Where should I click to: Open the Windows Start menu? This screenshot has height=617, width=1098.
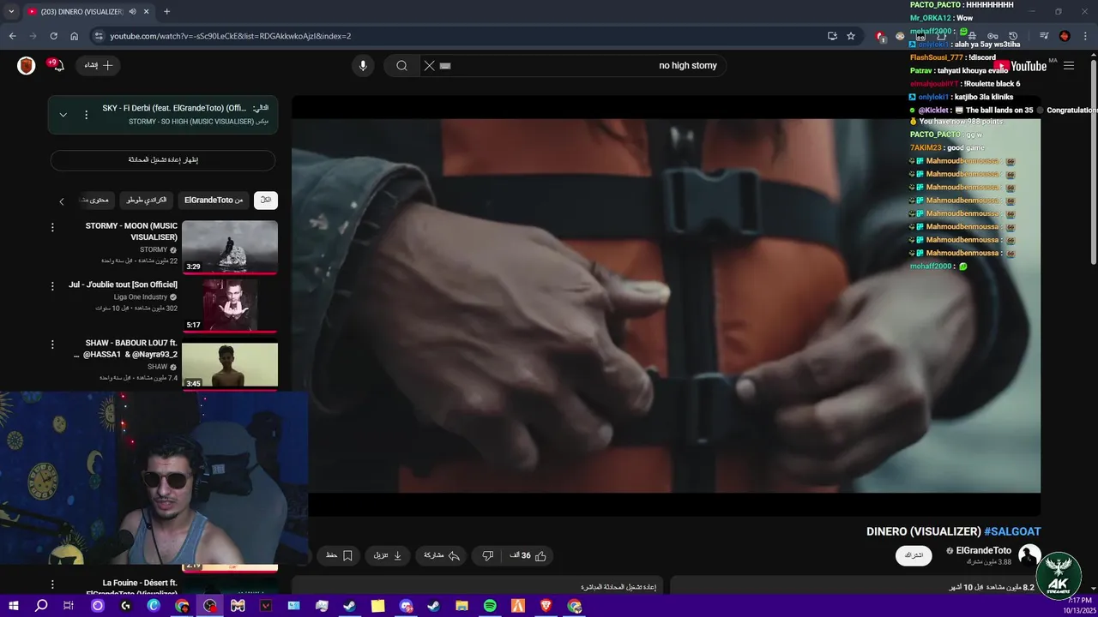(13, 606)
